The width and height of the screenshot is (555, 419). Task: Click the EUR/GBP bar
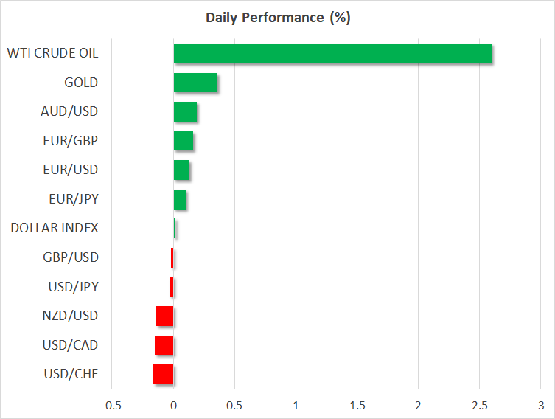click(x=183, y=141)
